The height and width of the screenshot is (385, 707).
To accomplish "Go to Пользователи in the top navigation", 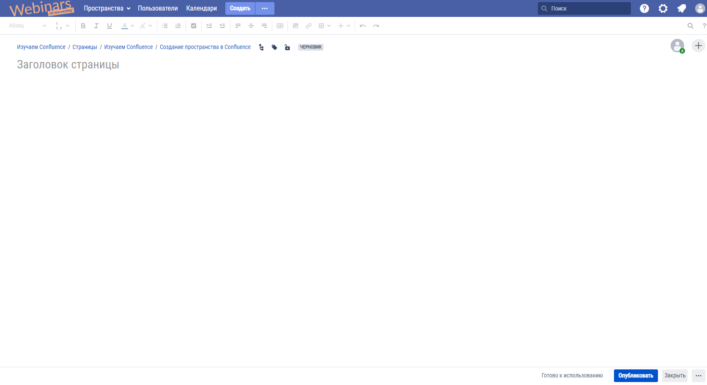I will pos(158,8).
